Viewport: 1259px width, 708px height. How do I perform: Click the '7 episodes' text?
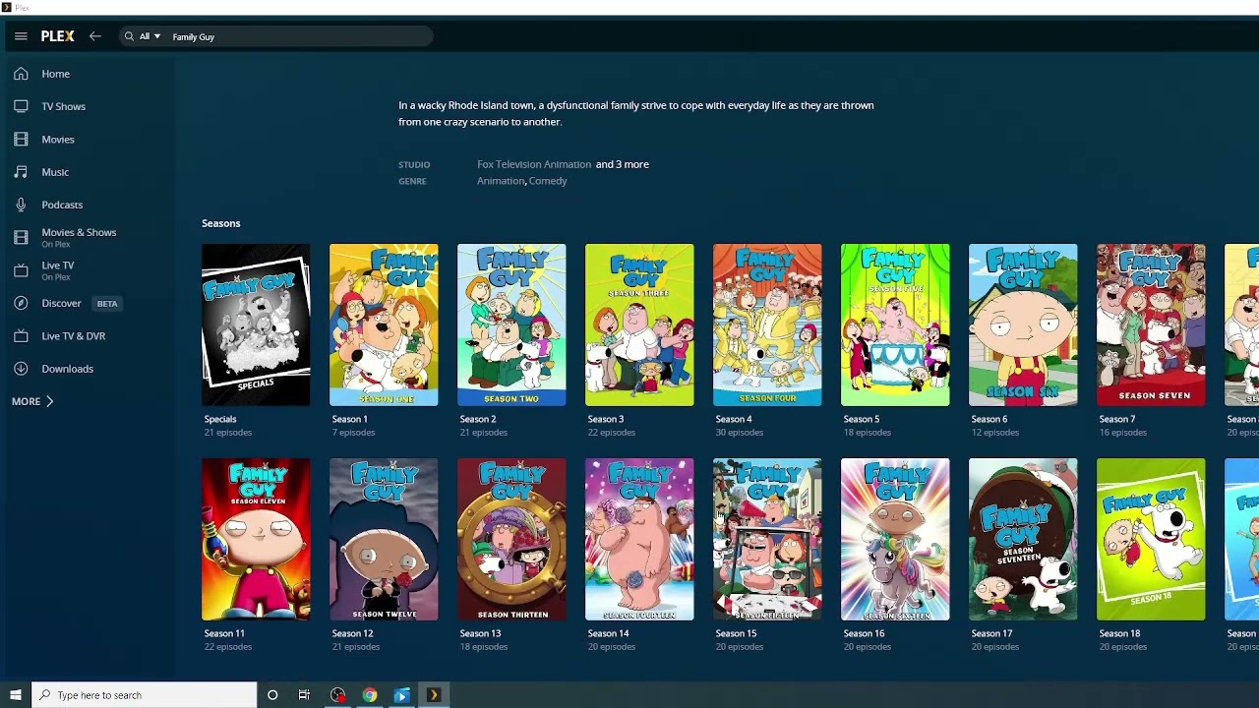click(x=353, y=433)
